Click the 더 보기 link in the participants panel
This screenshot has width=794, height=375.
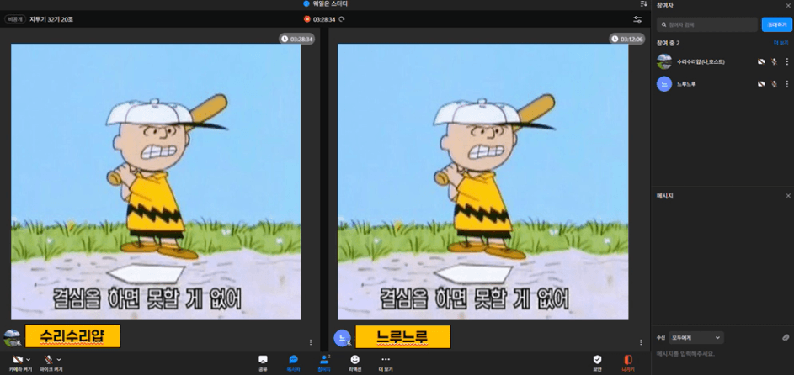[x=781, y=43]
